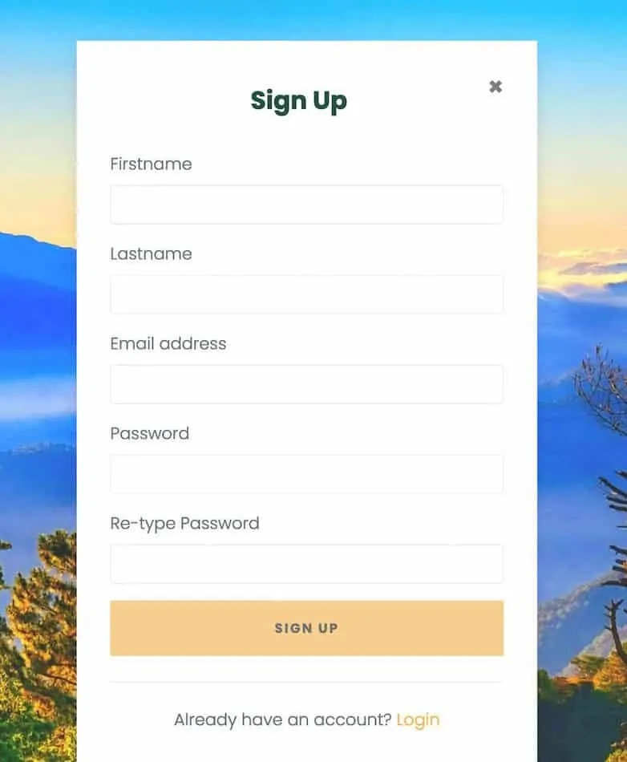The width and height of the screenshot is (627, 762).
Task: Click the Sign Up heading
Action: pyautogui.click(x=299, y=101)
